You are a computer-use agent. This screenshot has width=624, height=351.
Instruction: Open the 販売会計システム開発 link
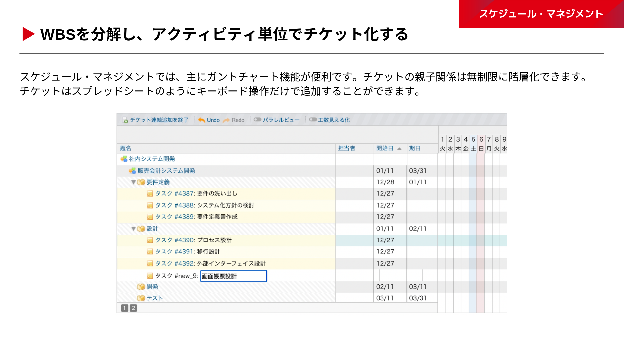tap(166, 171)
